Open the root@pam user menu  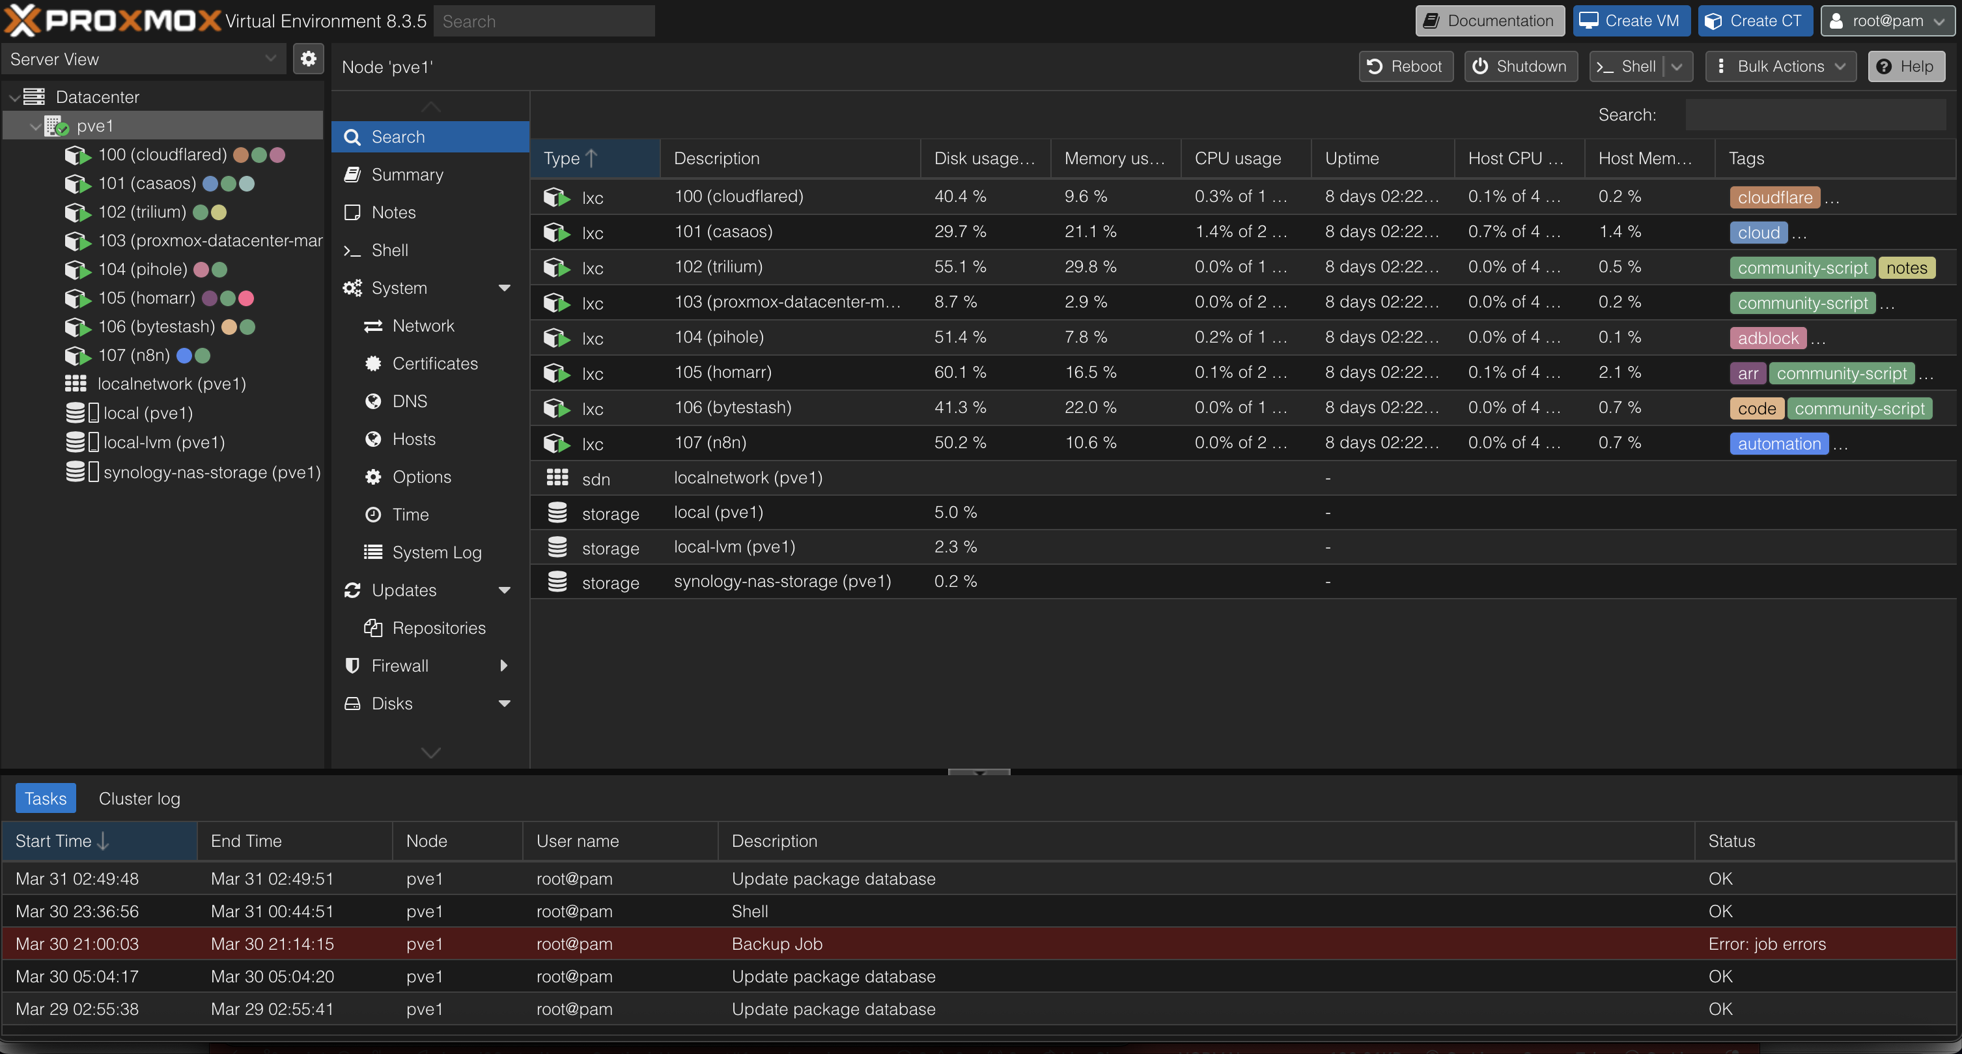(x=1887, y=21)
